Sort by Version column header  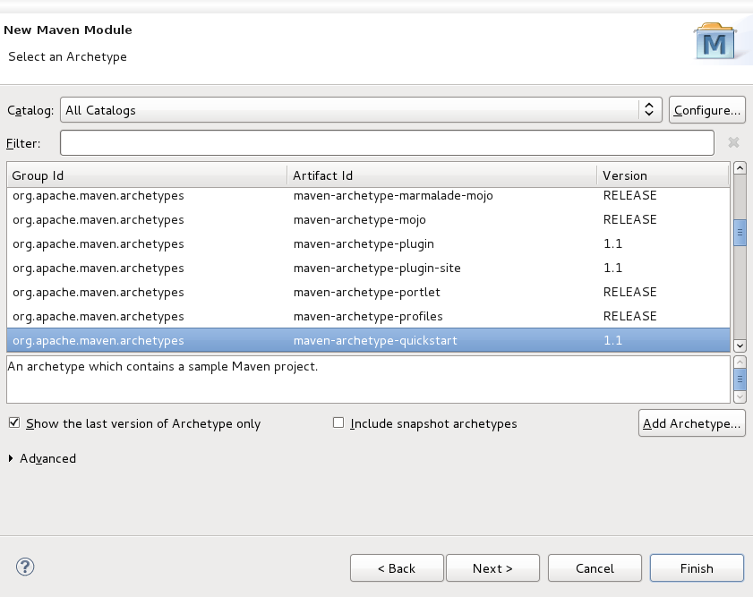(663, 175)
